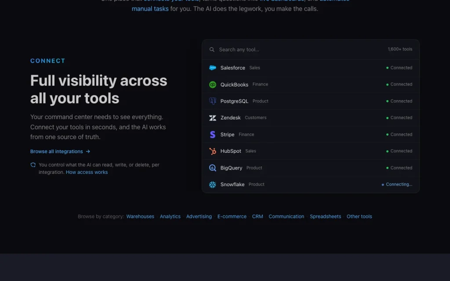Screen dimensions: 450x281
Task: Click the Finance tag beside Stripe
Action: point(246,134)
